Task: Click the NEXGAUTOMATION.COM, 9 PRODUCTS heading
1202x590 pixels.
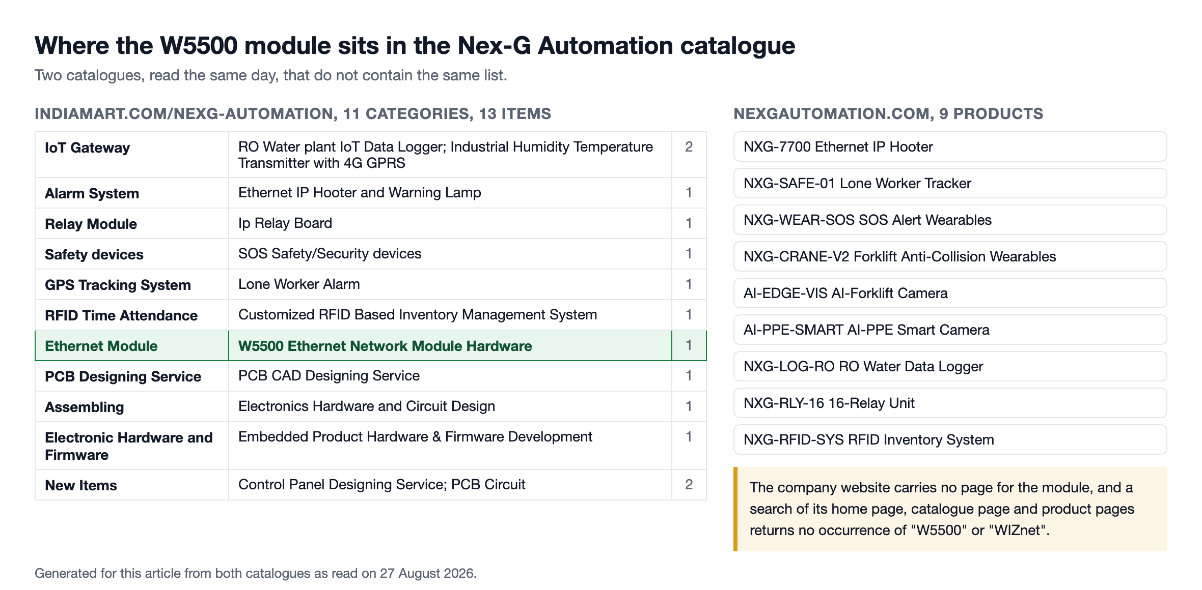Action: [888, 113]
